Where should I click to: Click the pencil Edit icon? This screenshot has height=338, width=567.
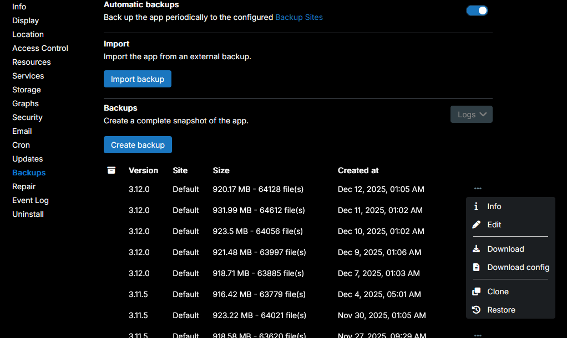(476, 225)
